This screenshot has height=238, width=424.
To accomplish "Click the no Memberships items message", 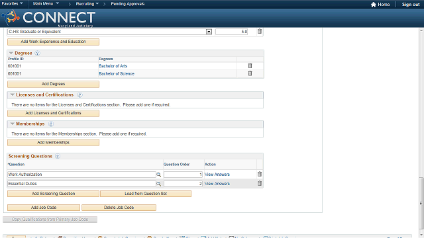I will coord(79,134).
